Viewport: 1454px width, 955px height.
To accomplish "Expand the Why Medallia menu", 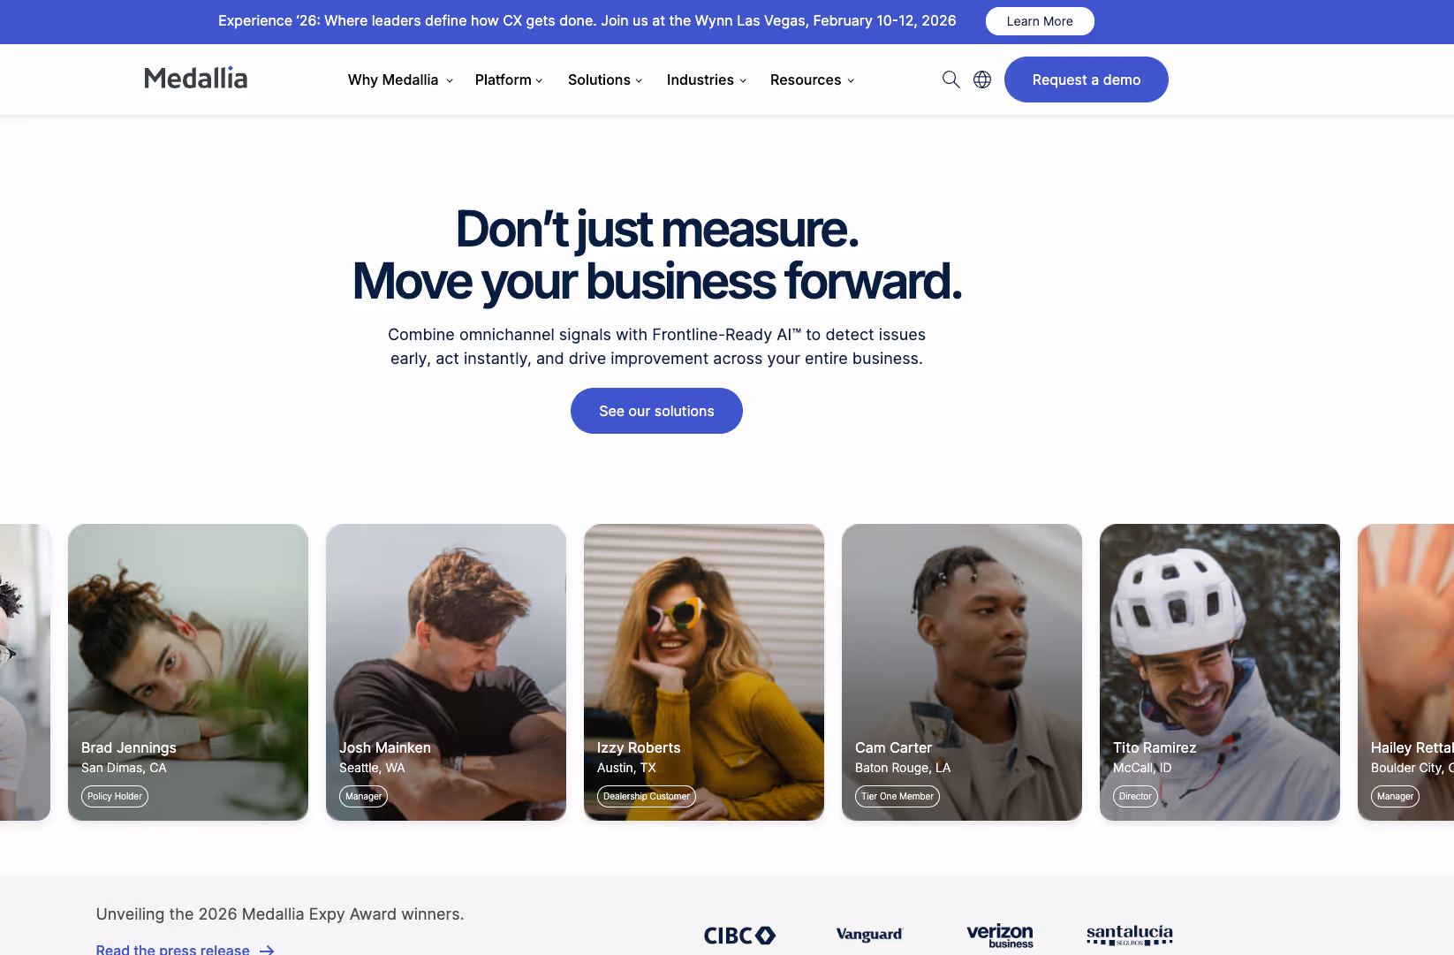I will pos(400,80).
